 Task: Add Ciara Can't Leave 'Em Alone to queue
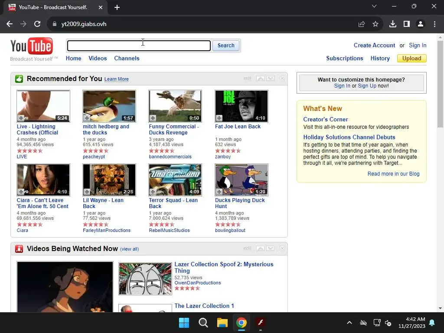point(21,192)
